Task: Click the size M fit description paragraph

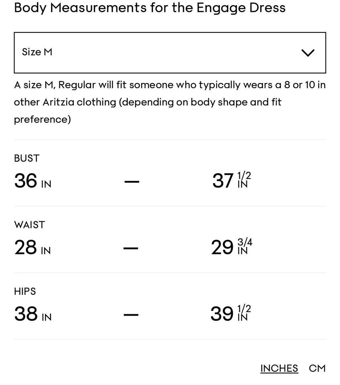Action: (x=169, y=102)
